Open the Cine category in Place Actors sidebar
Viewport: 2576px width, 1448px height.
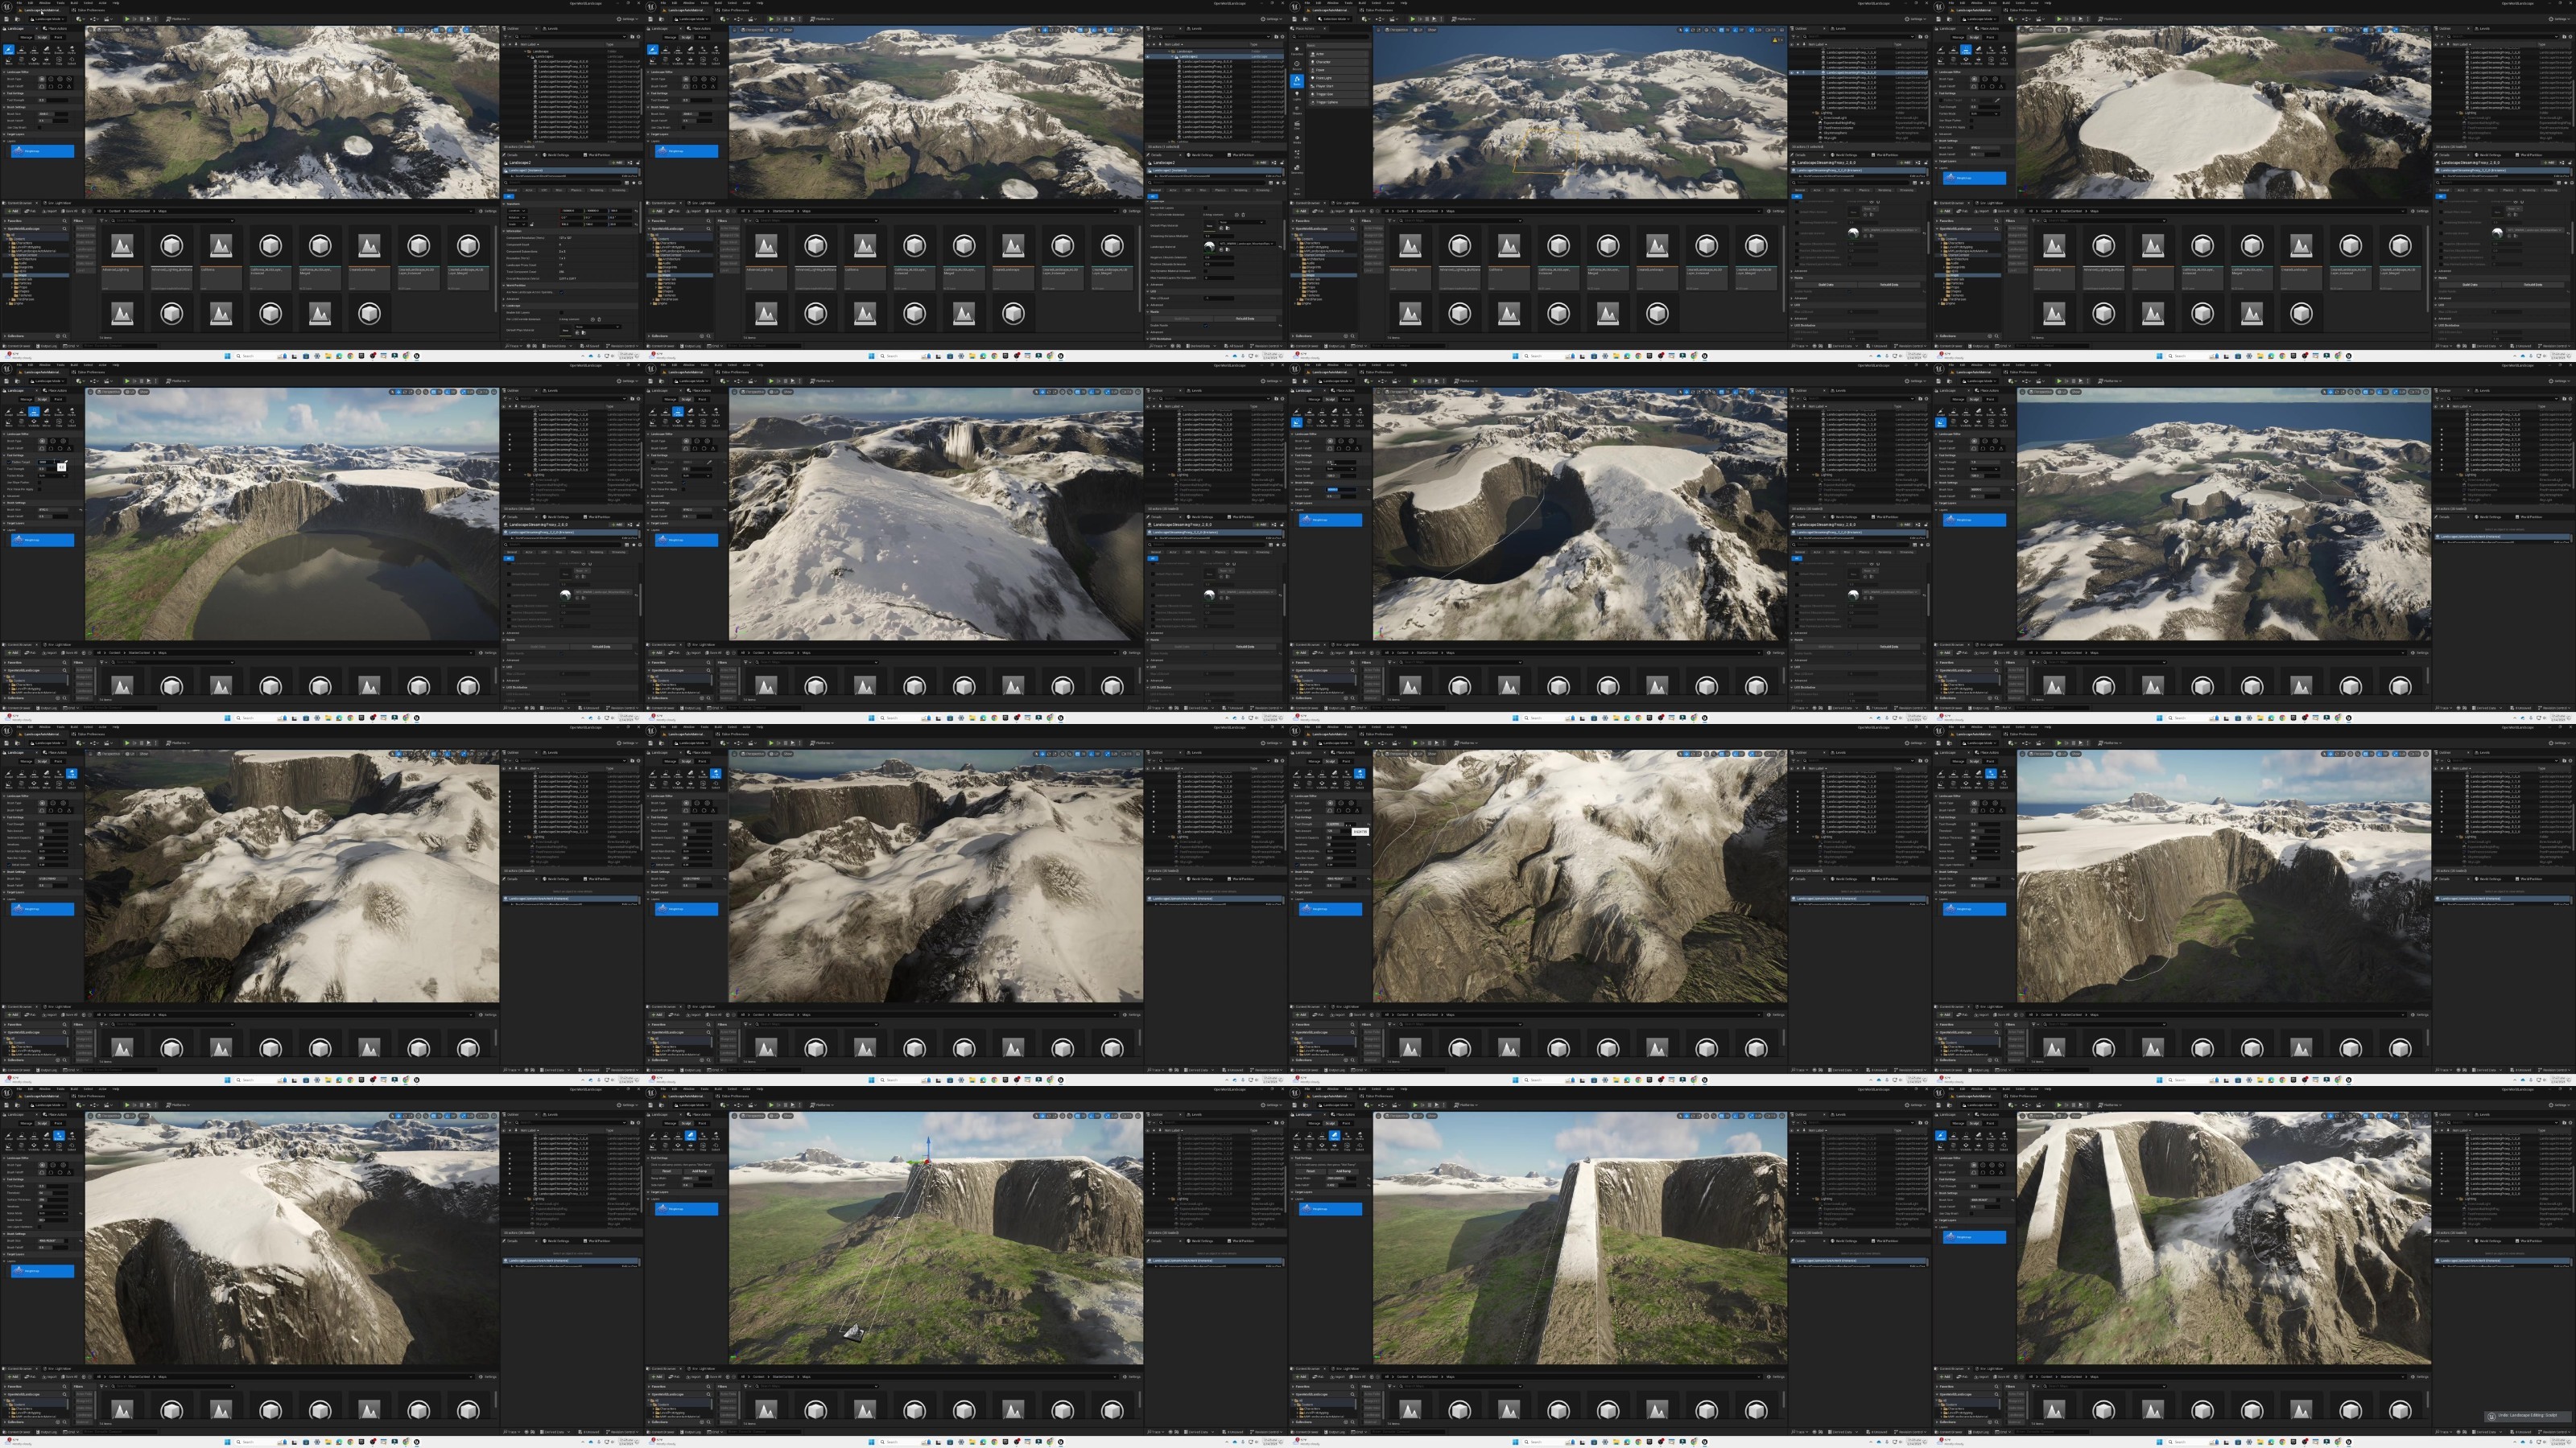[x=1298, y=125]
